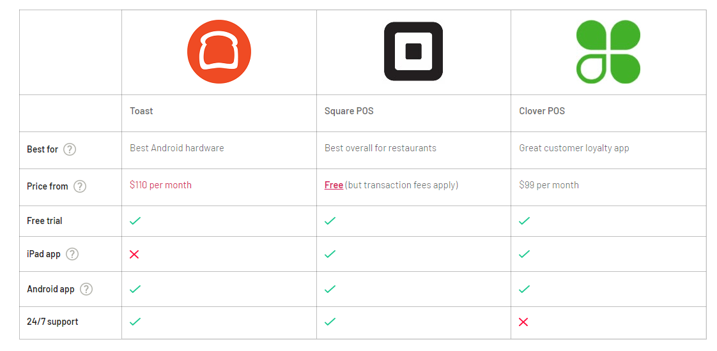Click the $99 per month Clover price

point(549,185)
